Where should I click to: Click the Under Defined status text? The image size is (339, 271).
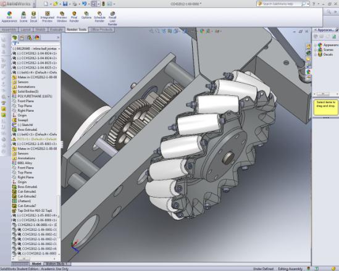(263, 269)
